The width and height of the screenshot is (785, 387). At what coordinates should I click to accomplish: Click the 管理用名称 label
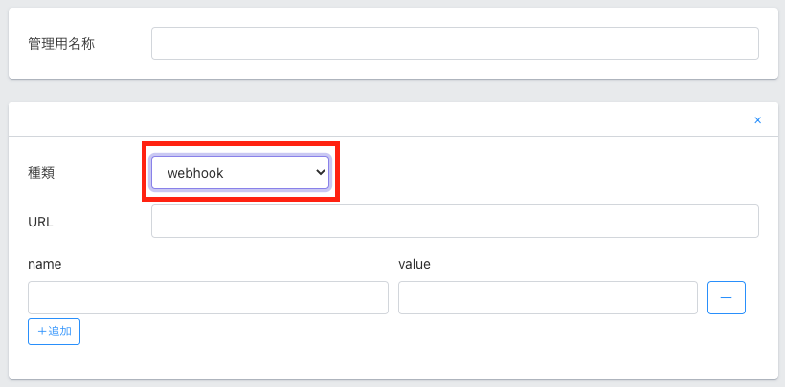[61, 43]
